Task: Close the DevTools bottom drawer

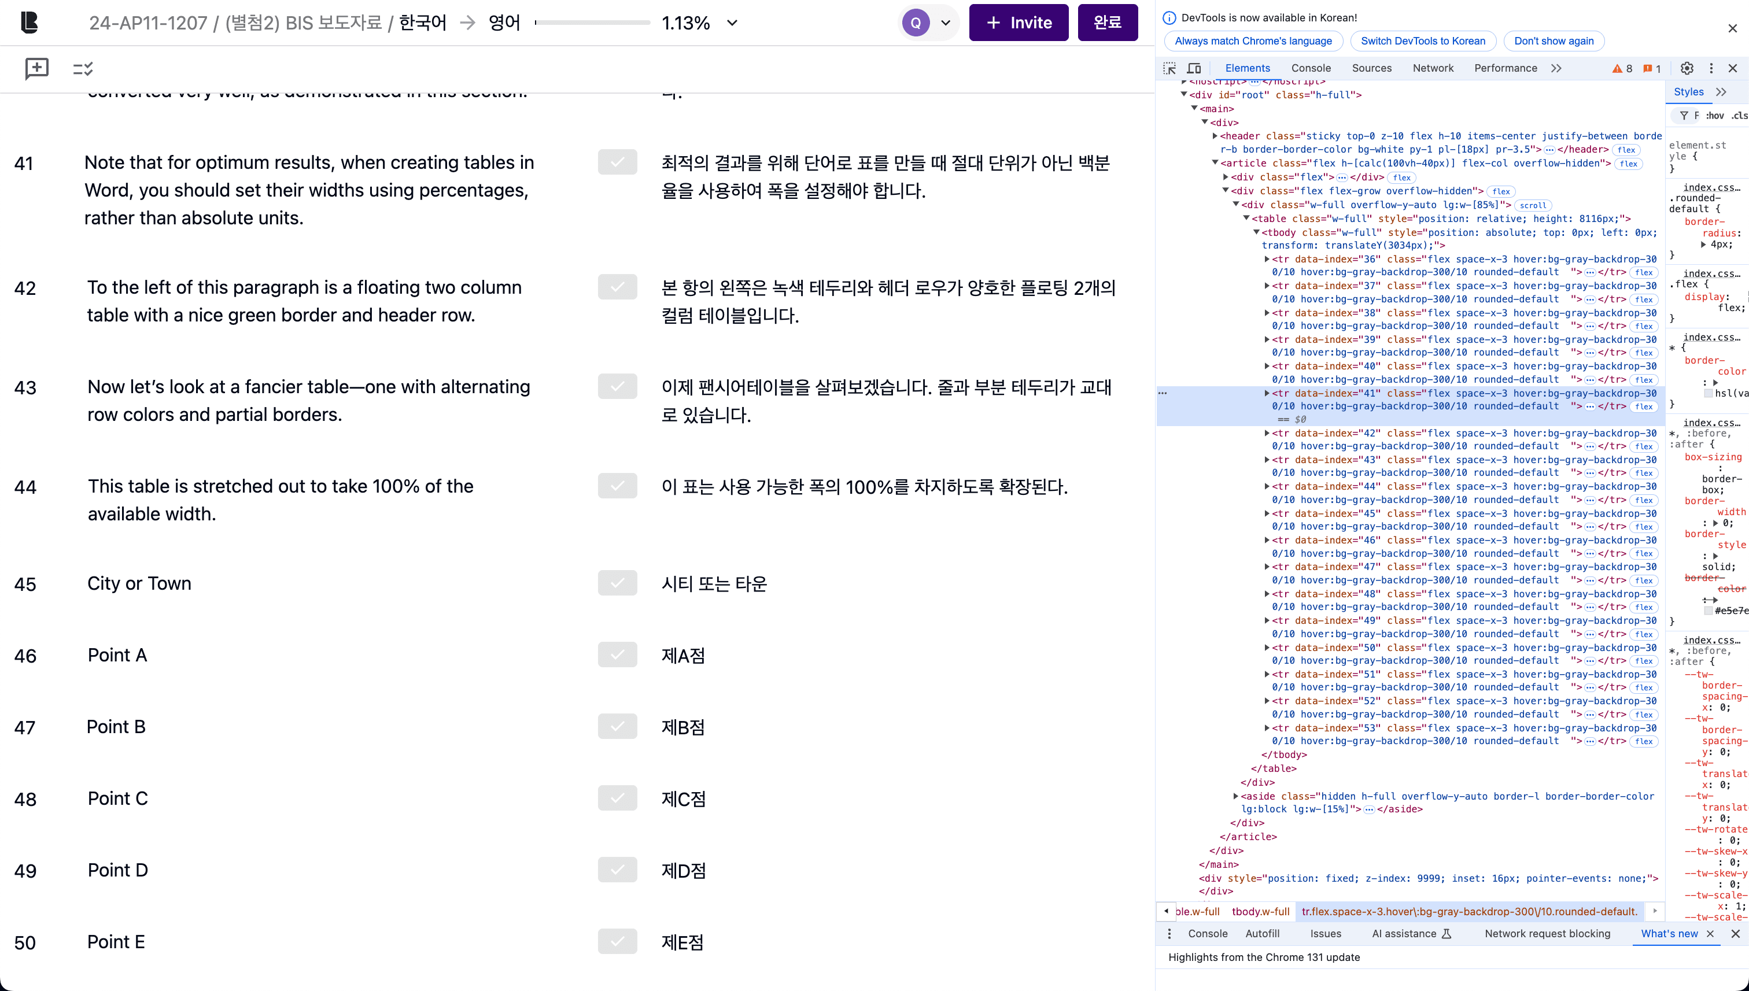Action: point(1735,934)
